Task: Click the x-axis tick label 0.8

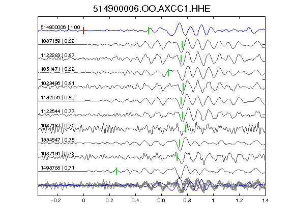Action: point(187,201)
